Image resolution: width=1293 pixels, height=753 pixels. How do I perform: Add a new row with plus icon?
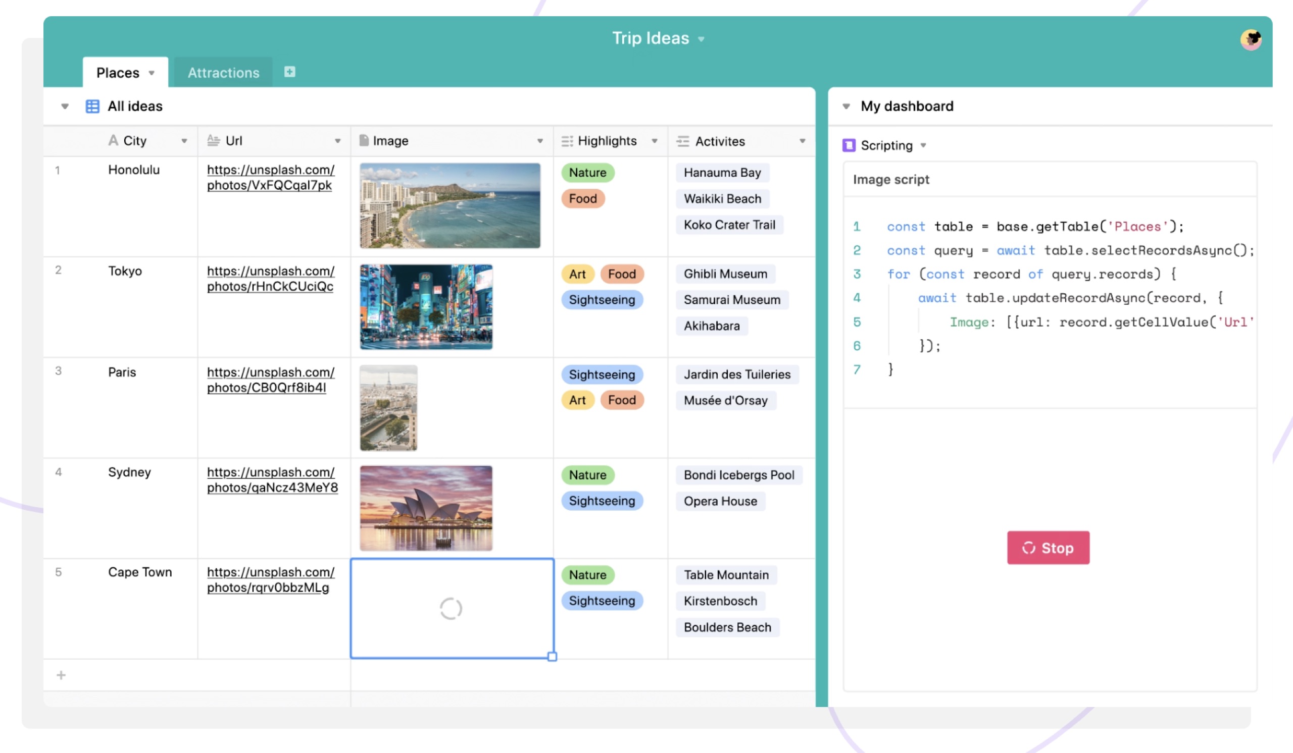tap(61, 675)
